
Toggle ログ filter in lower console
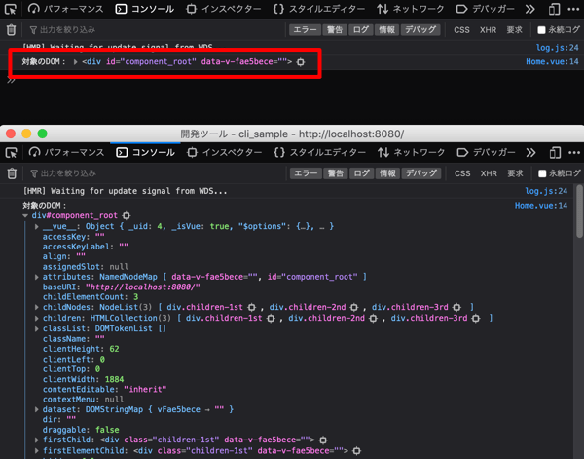point(362,173)
